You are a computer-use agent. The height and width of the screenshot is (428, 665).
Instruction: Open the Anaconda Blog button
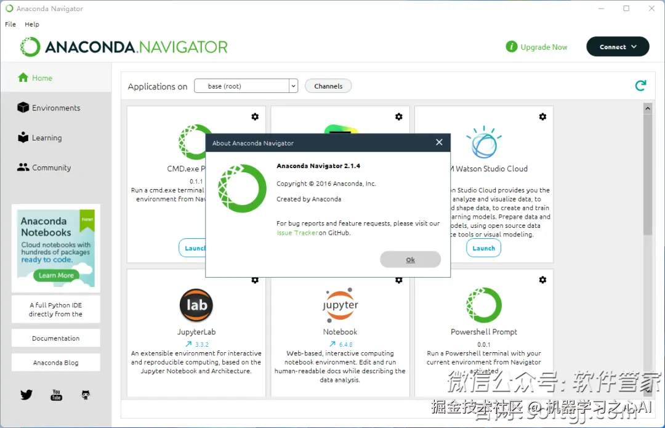click(x=56, y=363)
